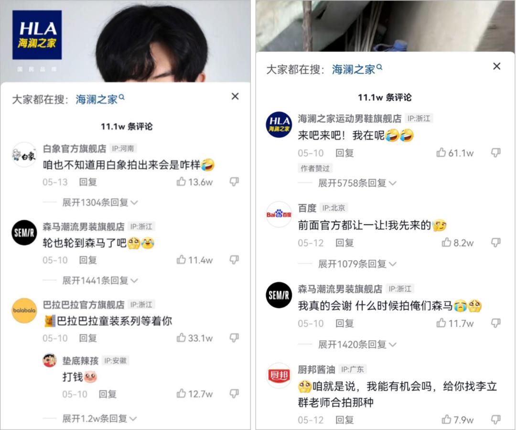Close the left comments panel
Image resolution: width=516 pixels, height=430 pixels.
(235, 97)
